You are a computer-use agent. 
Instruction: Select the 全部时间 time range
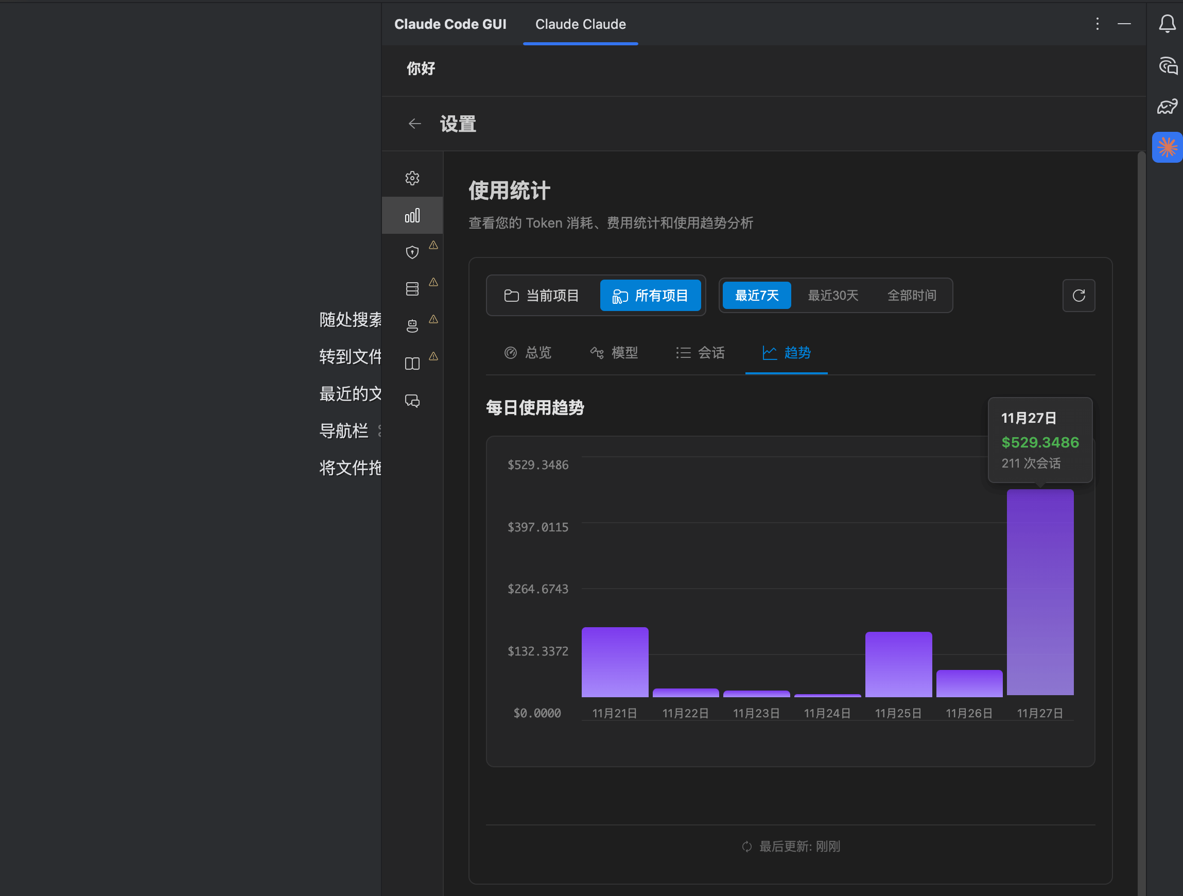[x=911, y=295]
